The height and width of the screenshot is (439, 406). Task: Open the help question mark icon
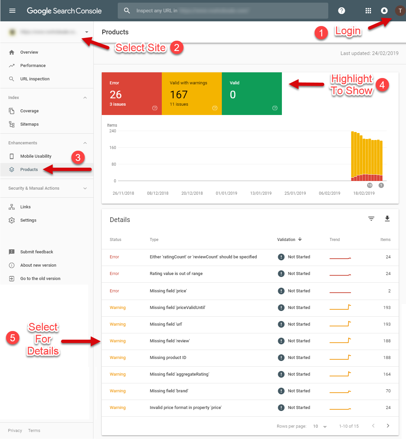(342, 11)
